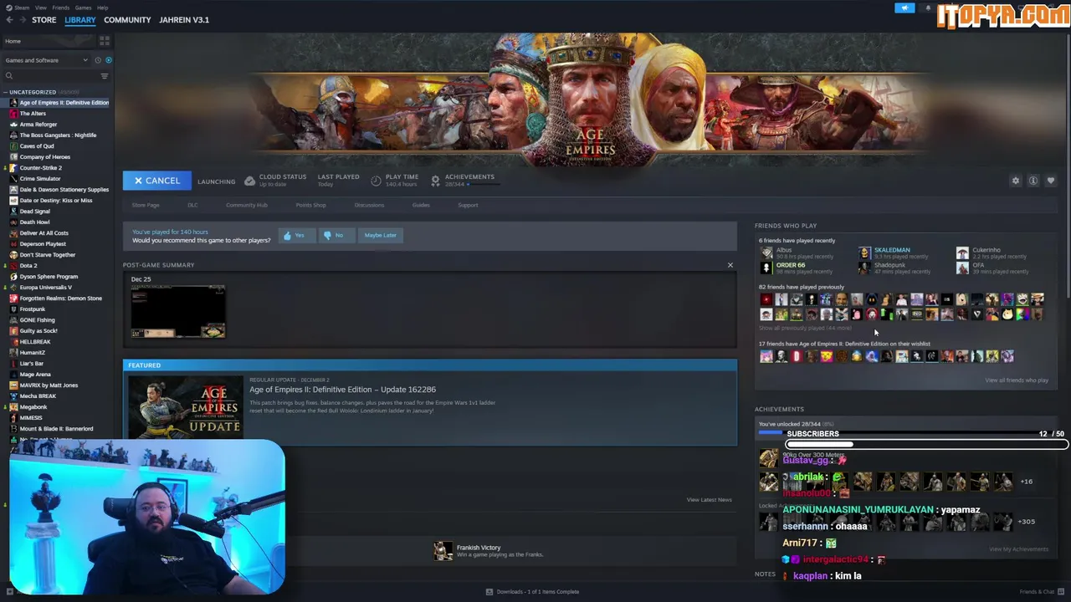Cancel the game launch
Image resolution: width=1071 pixels, height=602 pixels.
coord(156,181)
